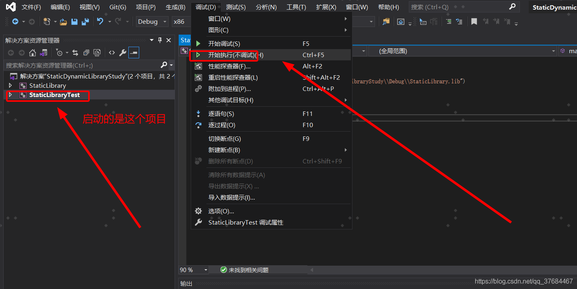Open the 文件(F) menu

pos(31,7)
